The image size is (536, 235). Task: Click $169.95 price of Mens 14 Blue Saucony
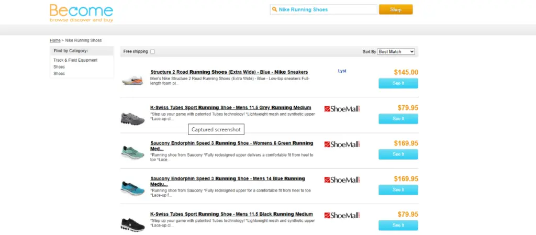(x=406, y=179)
